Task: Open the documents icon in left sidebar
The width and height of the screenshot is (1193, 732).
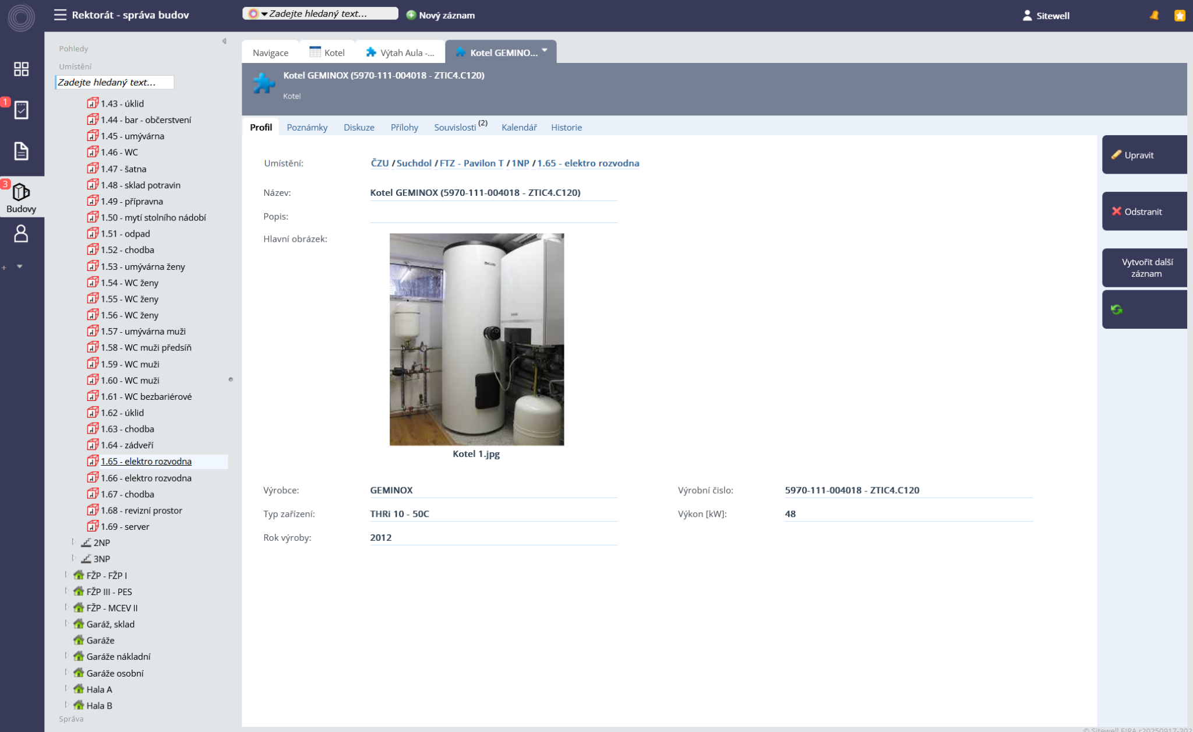Action: (21, 151)
